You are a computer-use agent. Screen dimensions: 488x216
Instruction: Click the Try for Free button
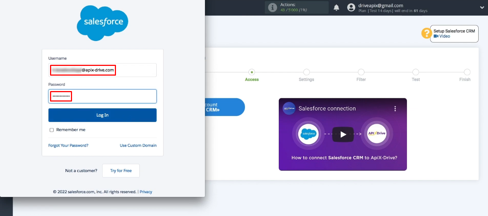tap(121, 170)
